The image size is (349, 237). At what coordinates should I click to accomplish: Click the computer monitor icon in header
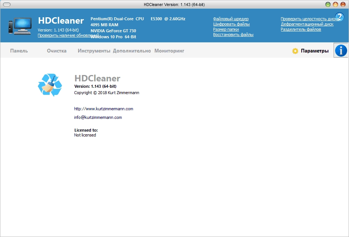click(20, 26)
